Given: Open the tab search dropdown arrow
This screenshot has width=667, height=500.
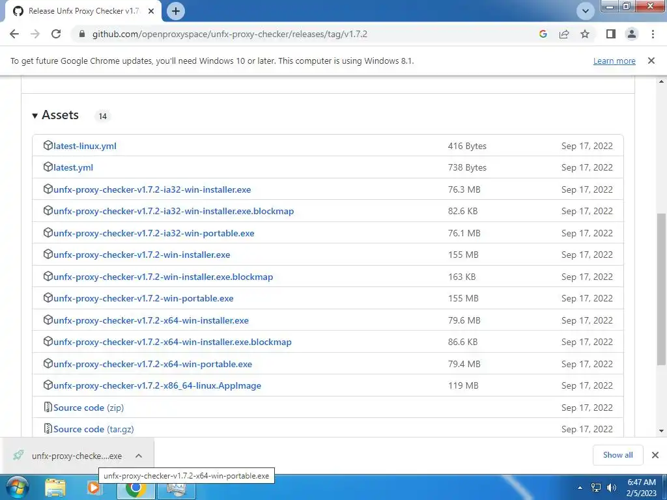Looking at the screenshot, I should point(586,11).
